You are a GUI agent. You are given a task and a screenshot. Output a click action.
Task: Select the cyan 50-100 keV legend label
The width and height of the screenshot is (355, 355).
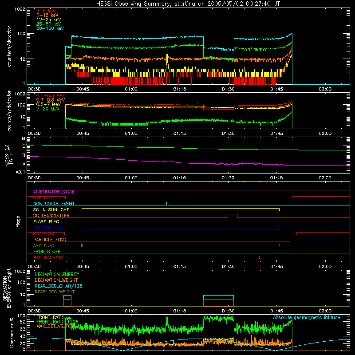point(50,28)
